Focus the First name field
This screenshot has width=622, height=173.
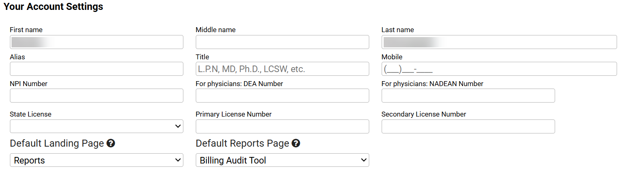pos(97,42)
